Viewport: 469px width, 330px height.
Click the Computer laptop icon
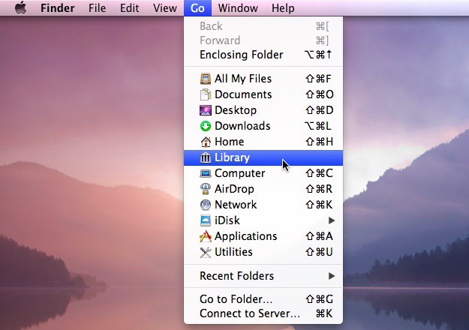[x=206, y=173]
